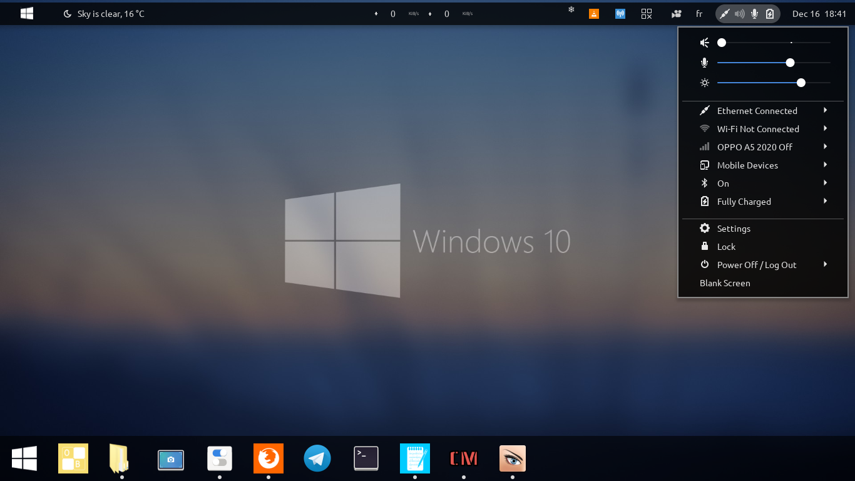Click the microphone input slider track
This screenshot has width=855, height=481.
tap(774, 63)
